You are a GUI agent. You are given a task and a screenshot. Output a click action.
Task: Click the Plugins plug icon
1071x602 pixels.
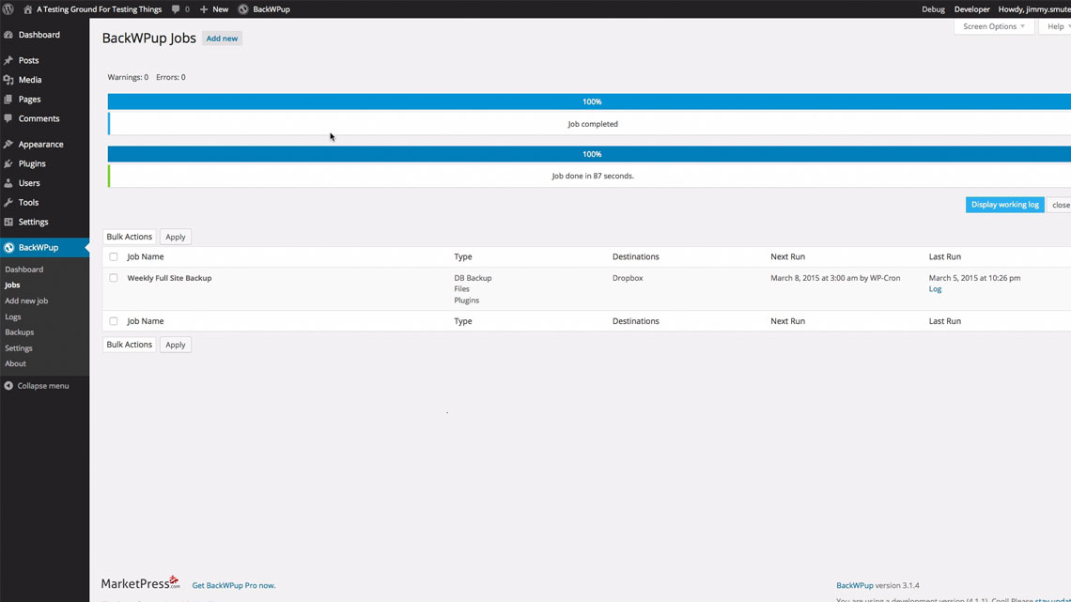8,163
